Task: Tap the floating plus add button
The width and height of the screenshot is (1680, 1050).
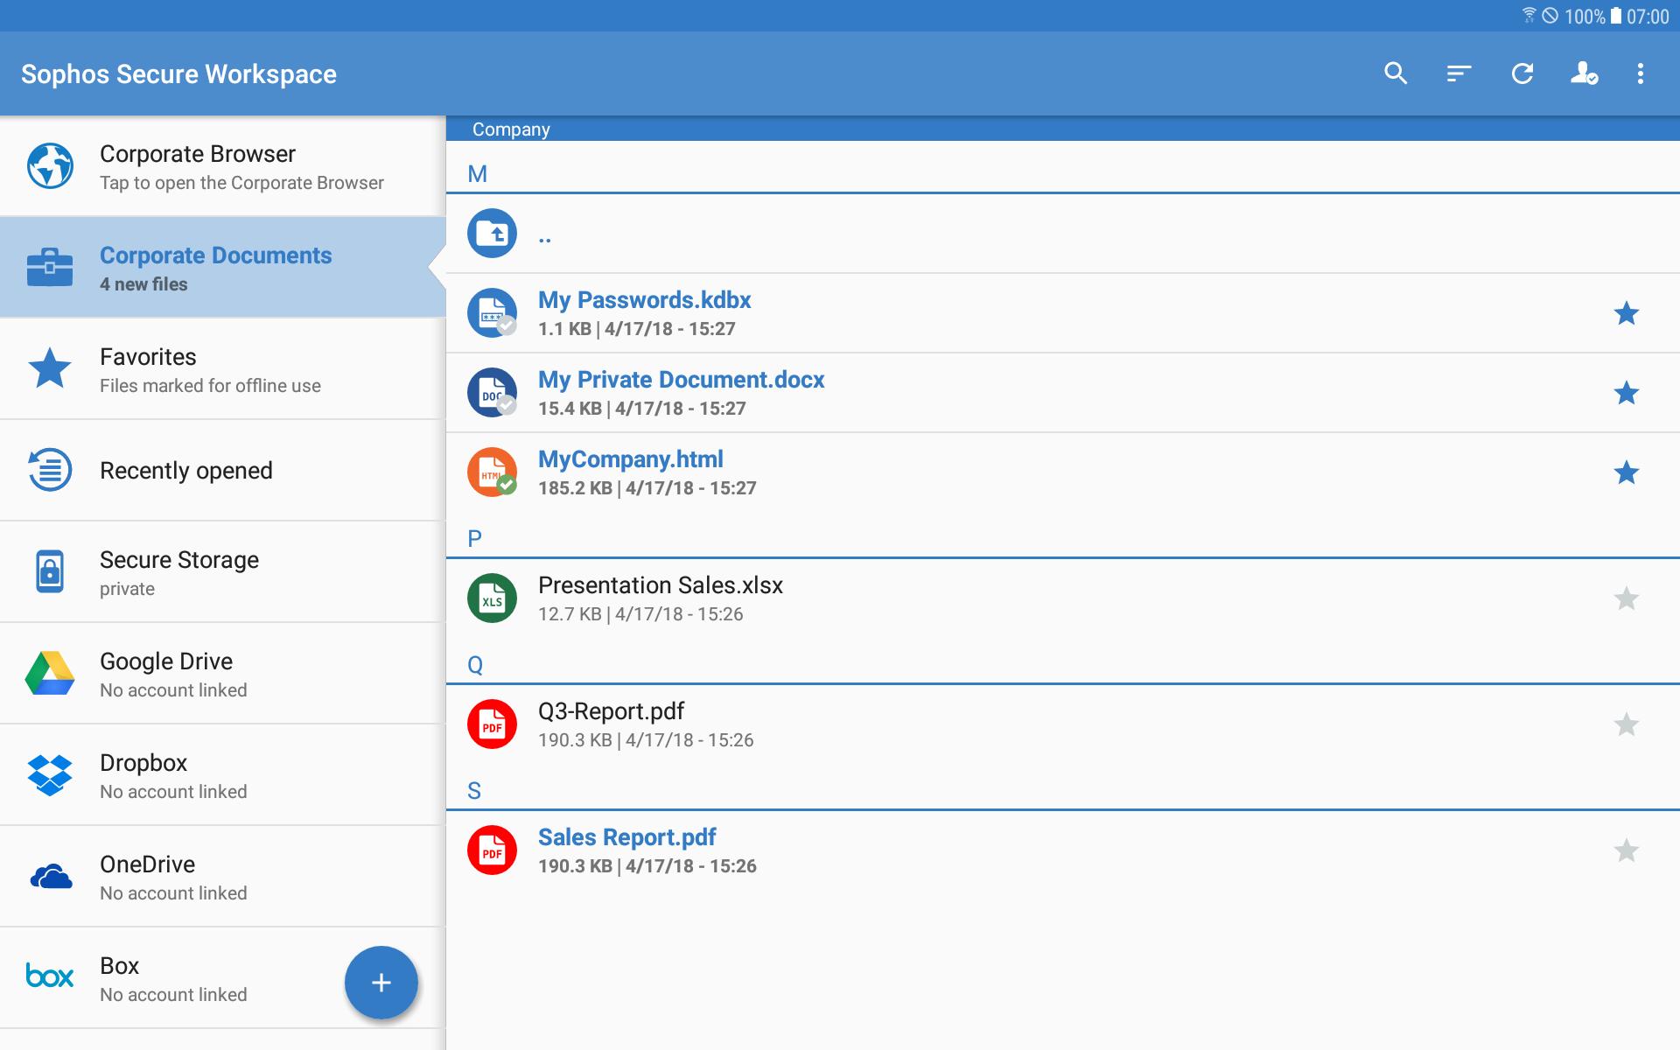Action: 381,983
